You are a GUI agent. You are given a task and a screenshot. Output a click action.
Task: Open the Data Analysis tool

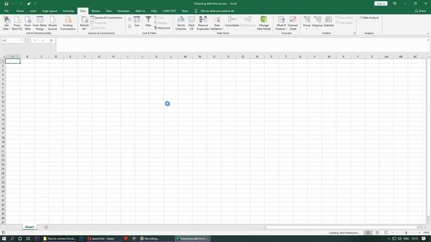pyautogui.click(x=369, y=17)
